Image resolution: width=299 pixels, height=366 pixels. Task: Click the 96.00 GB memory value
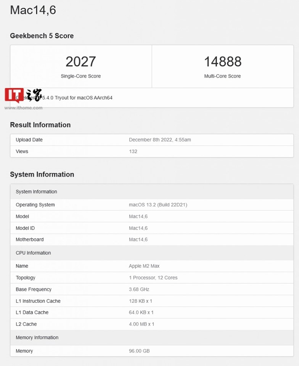point(139,351)
